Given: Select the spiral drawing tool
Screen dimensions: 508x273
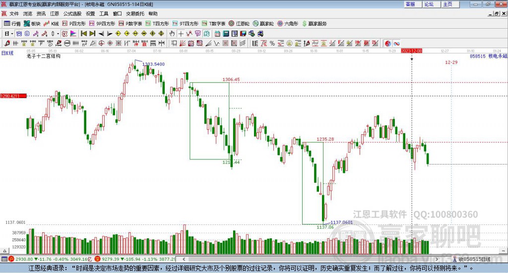Looking at the screenshot, I should [x=50, y=43].
